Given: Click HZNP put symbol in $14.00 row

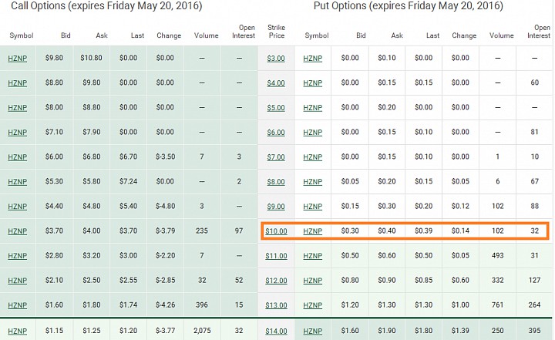Looking at the screenshot, I should [x=312, y=332].
